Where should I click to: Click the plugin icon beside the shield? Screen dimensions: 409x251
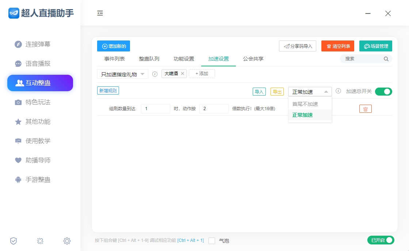pyautogui.click(x=40, y=241)
